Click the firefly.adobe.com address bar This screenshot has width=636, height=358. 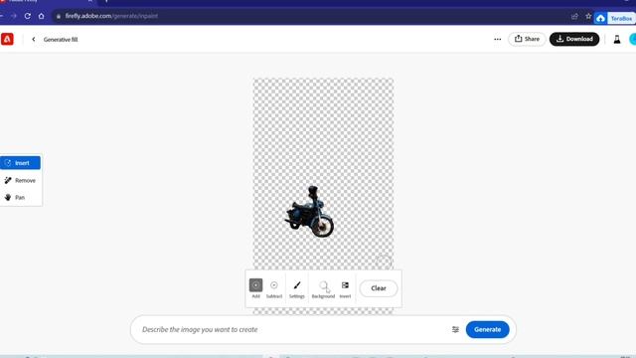tap(308, 16)
